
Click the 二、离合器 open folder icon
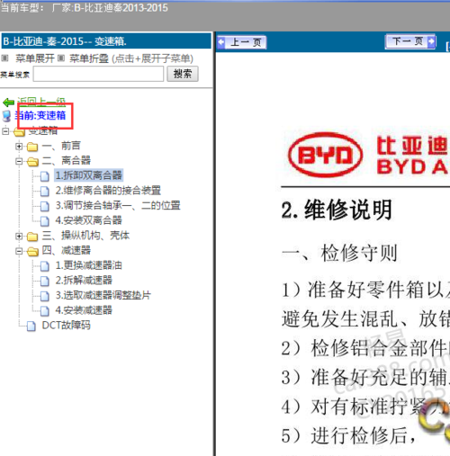32,161
